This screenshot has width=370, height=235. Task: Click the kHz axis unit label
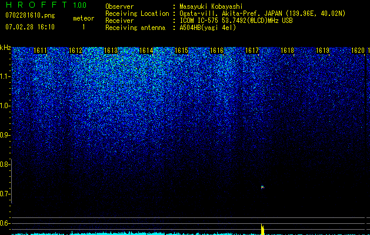(x=5, y=48)
